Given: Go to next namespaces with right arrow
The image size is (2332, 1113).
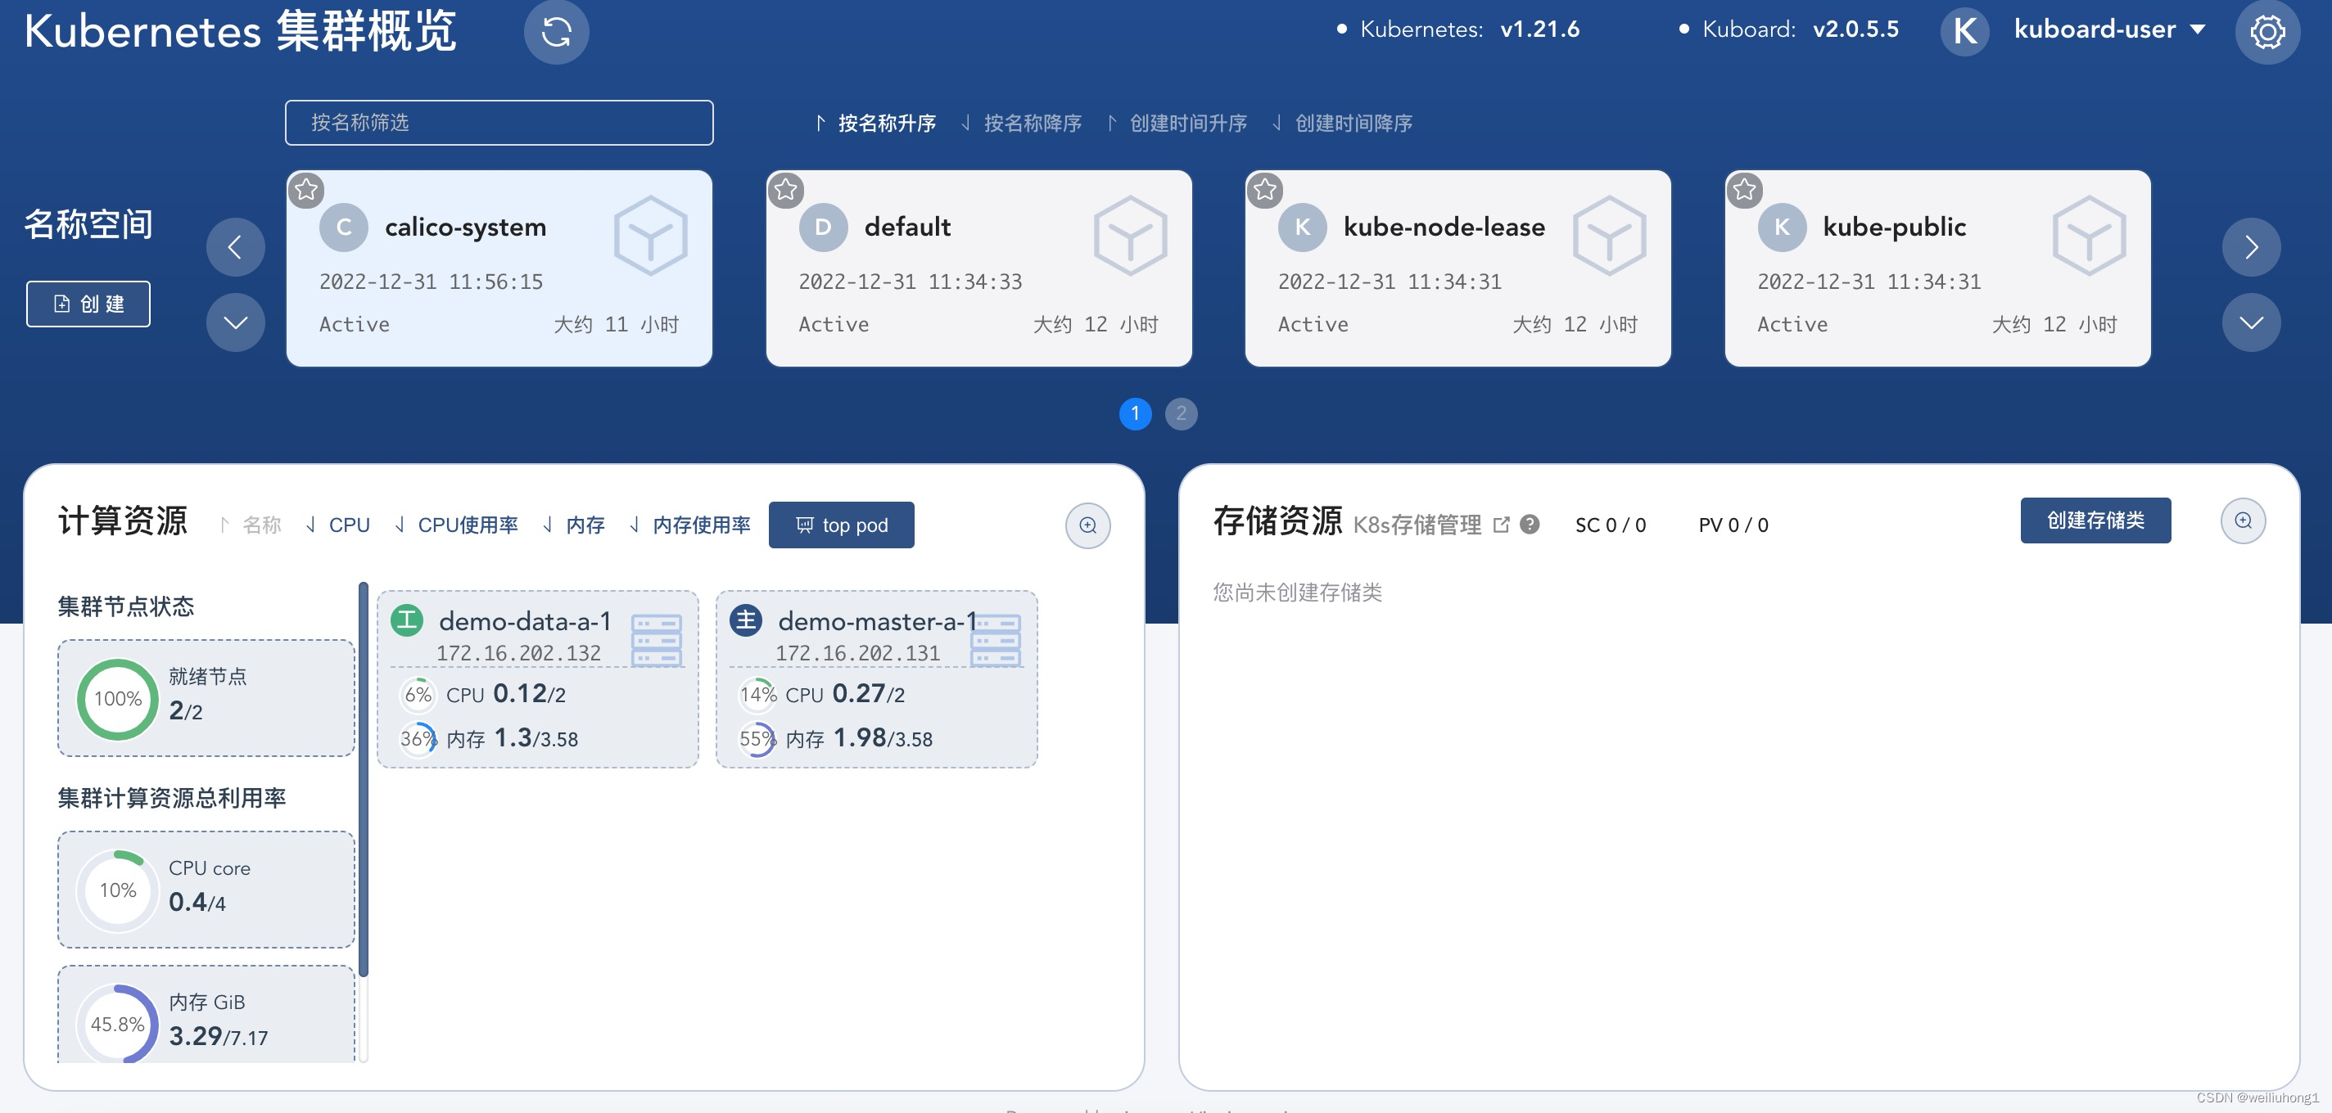Looking at the screenshot, I should coord(2250,247).
